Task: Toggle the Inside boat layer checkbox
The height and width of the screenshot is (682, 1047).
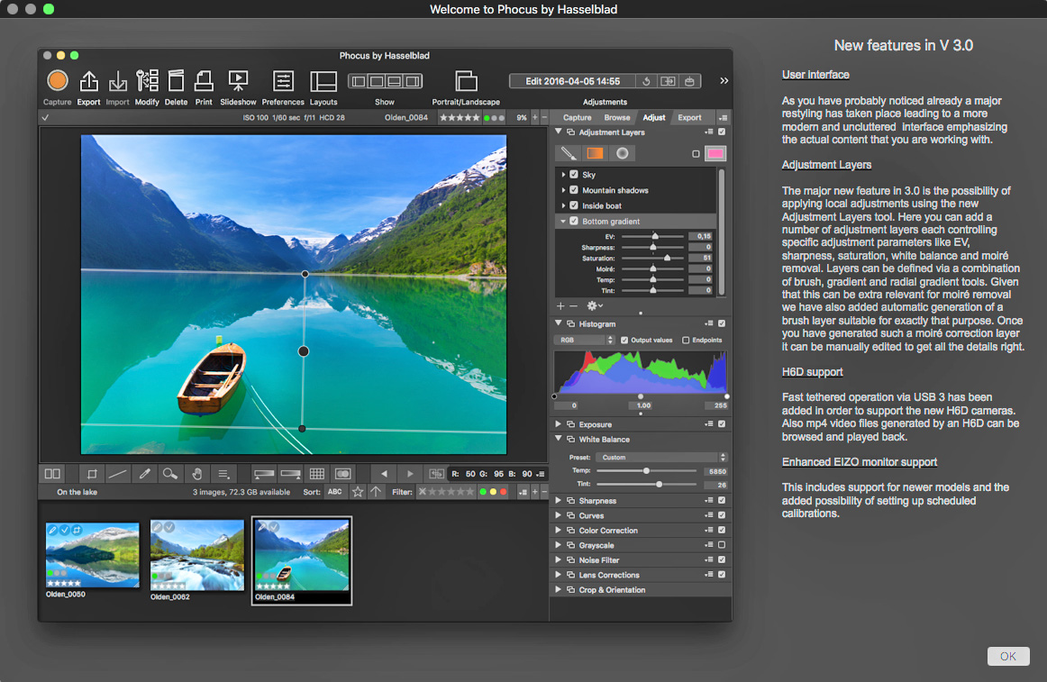Action: 574,205
